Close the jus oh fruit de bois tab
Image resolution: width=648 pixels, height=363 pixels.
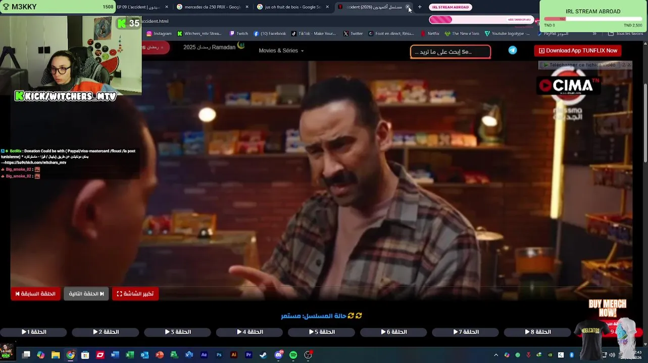coord(327,7)
